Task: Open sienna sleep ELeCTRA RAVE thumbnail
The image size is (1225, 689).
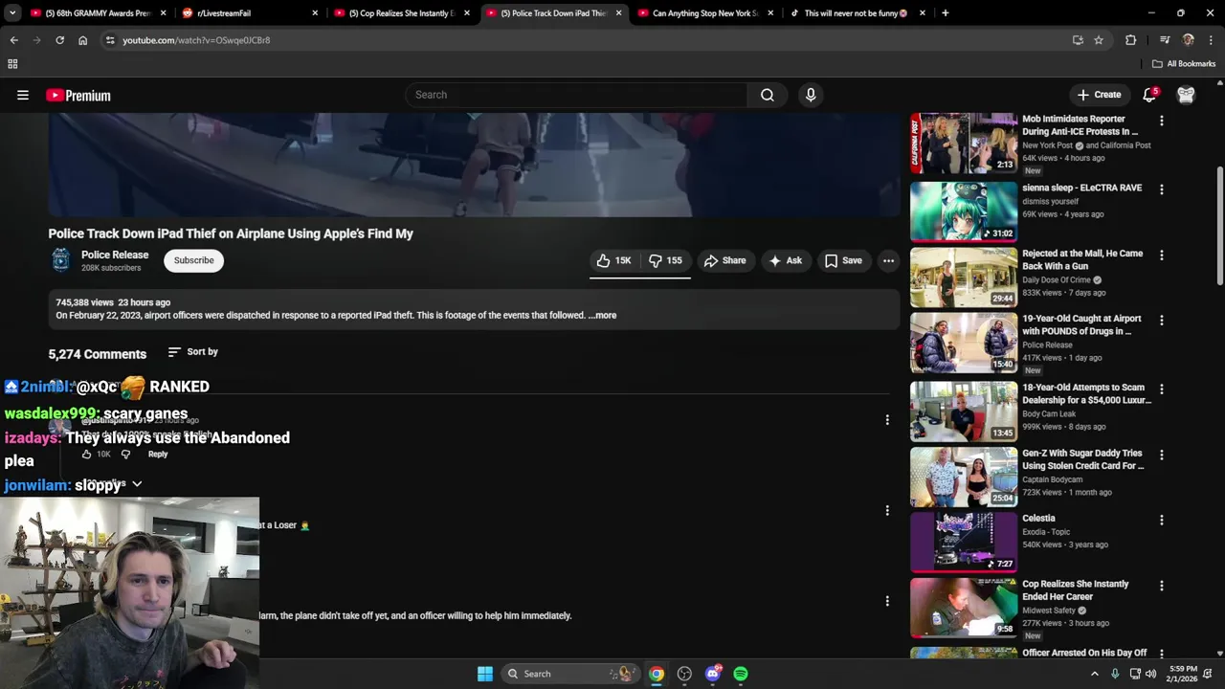Action: click(964, 211)
